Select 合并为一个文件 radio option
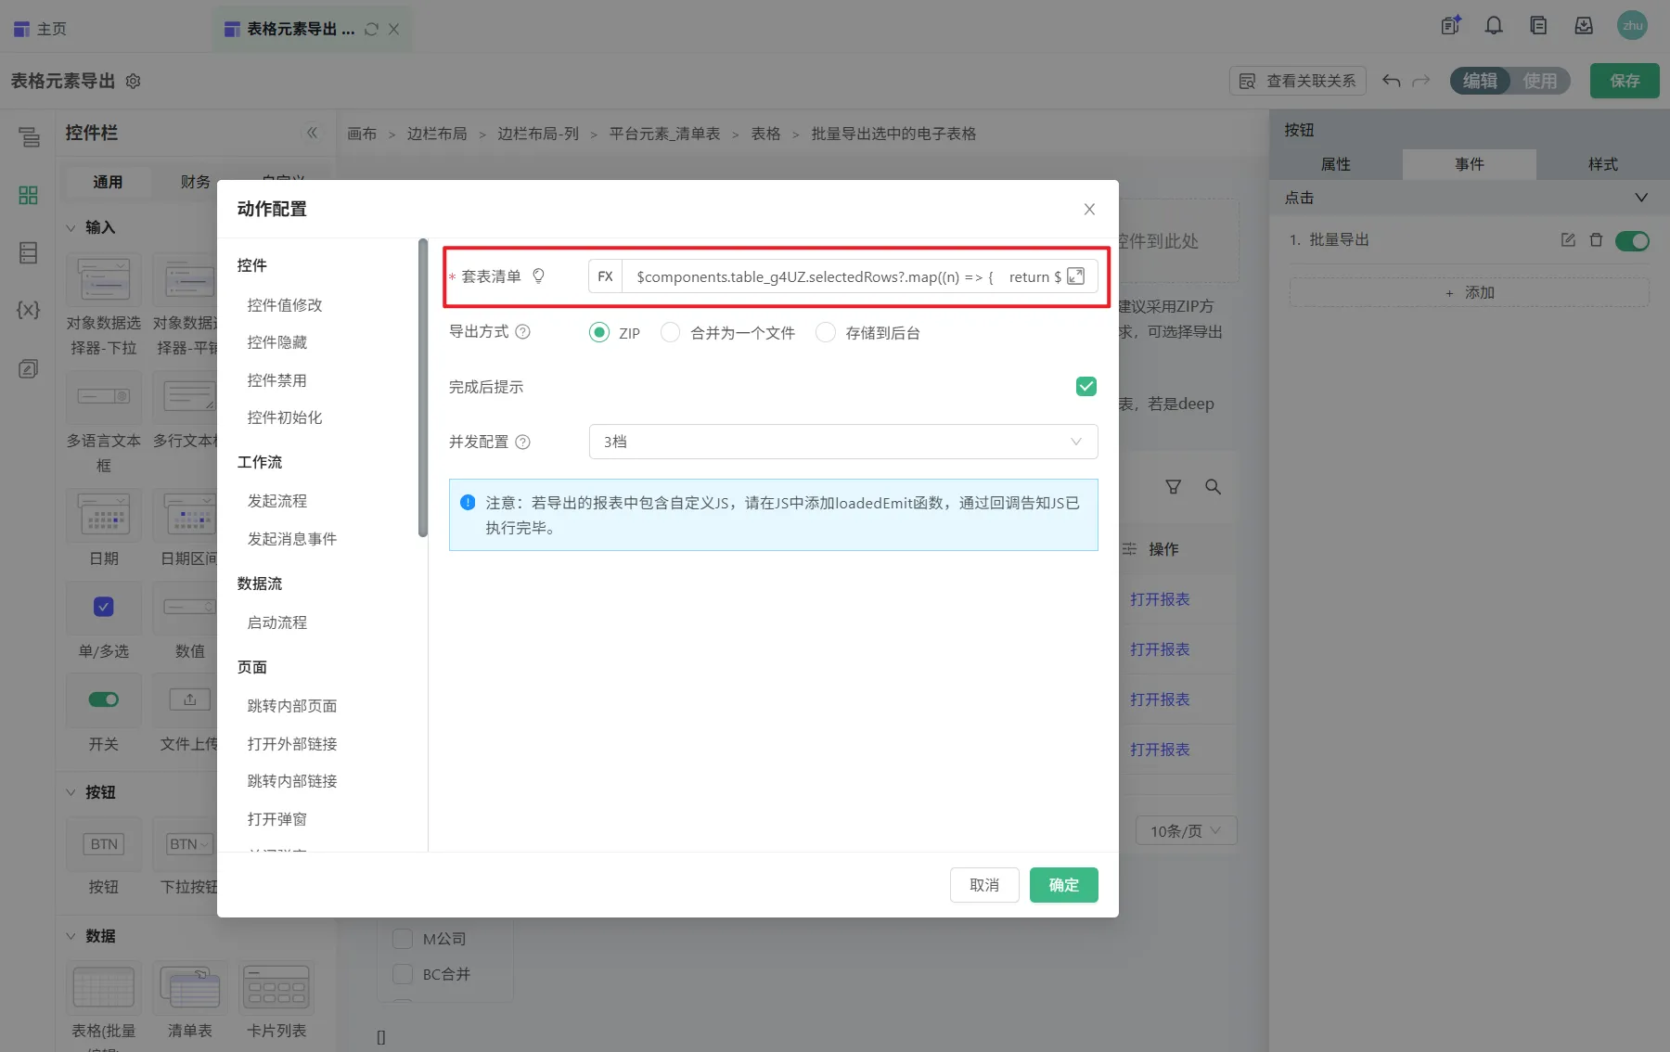 670,332
